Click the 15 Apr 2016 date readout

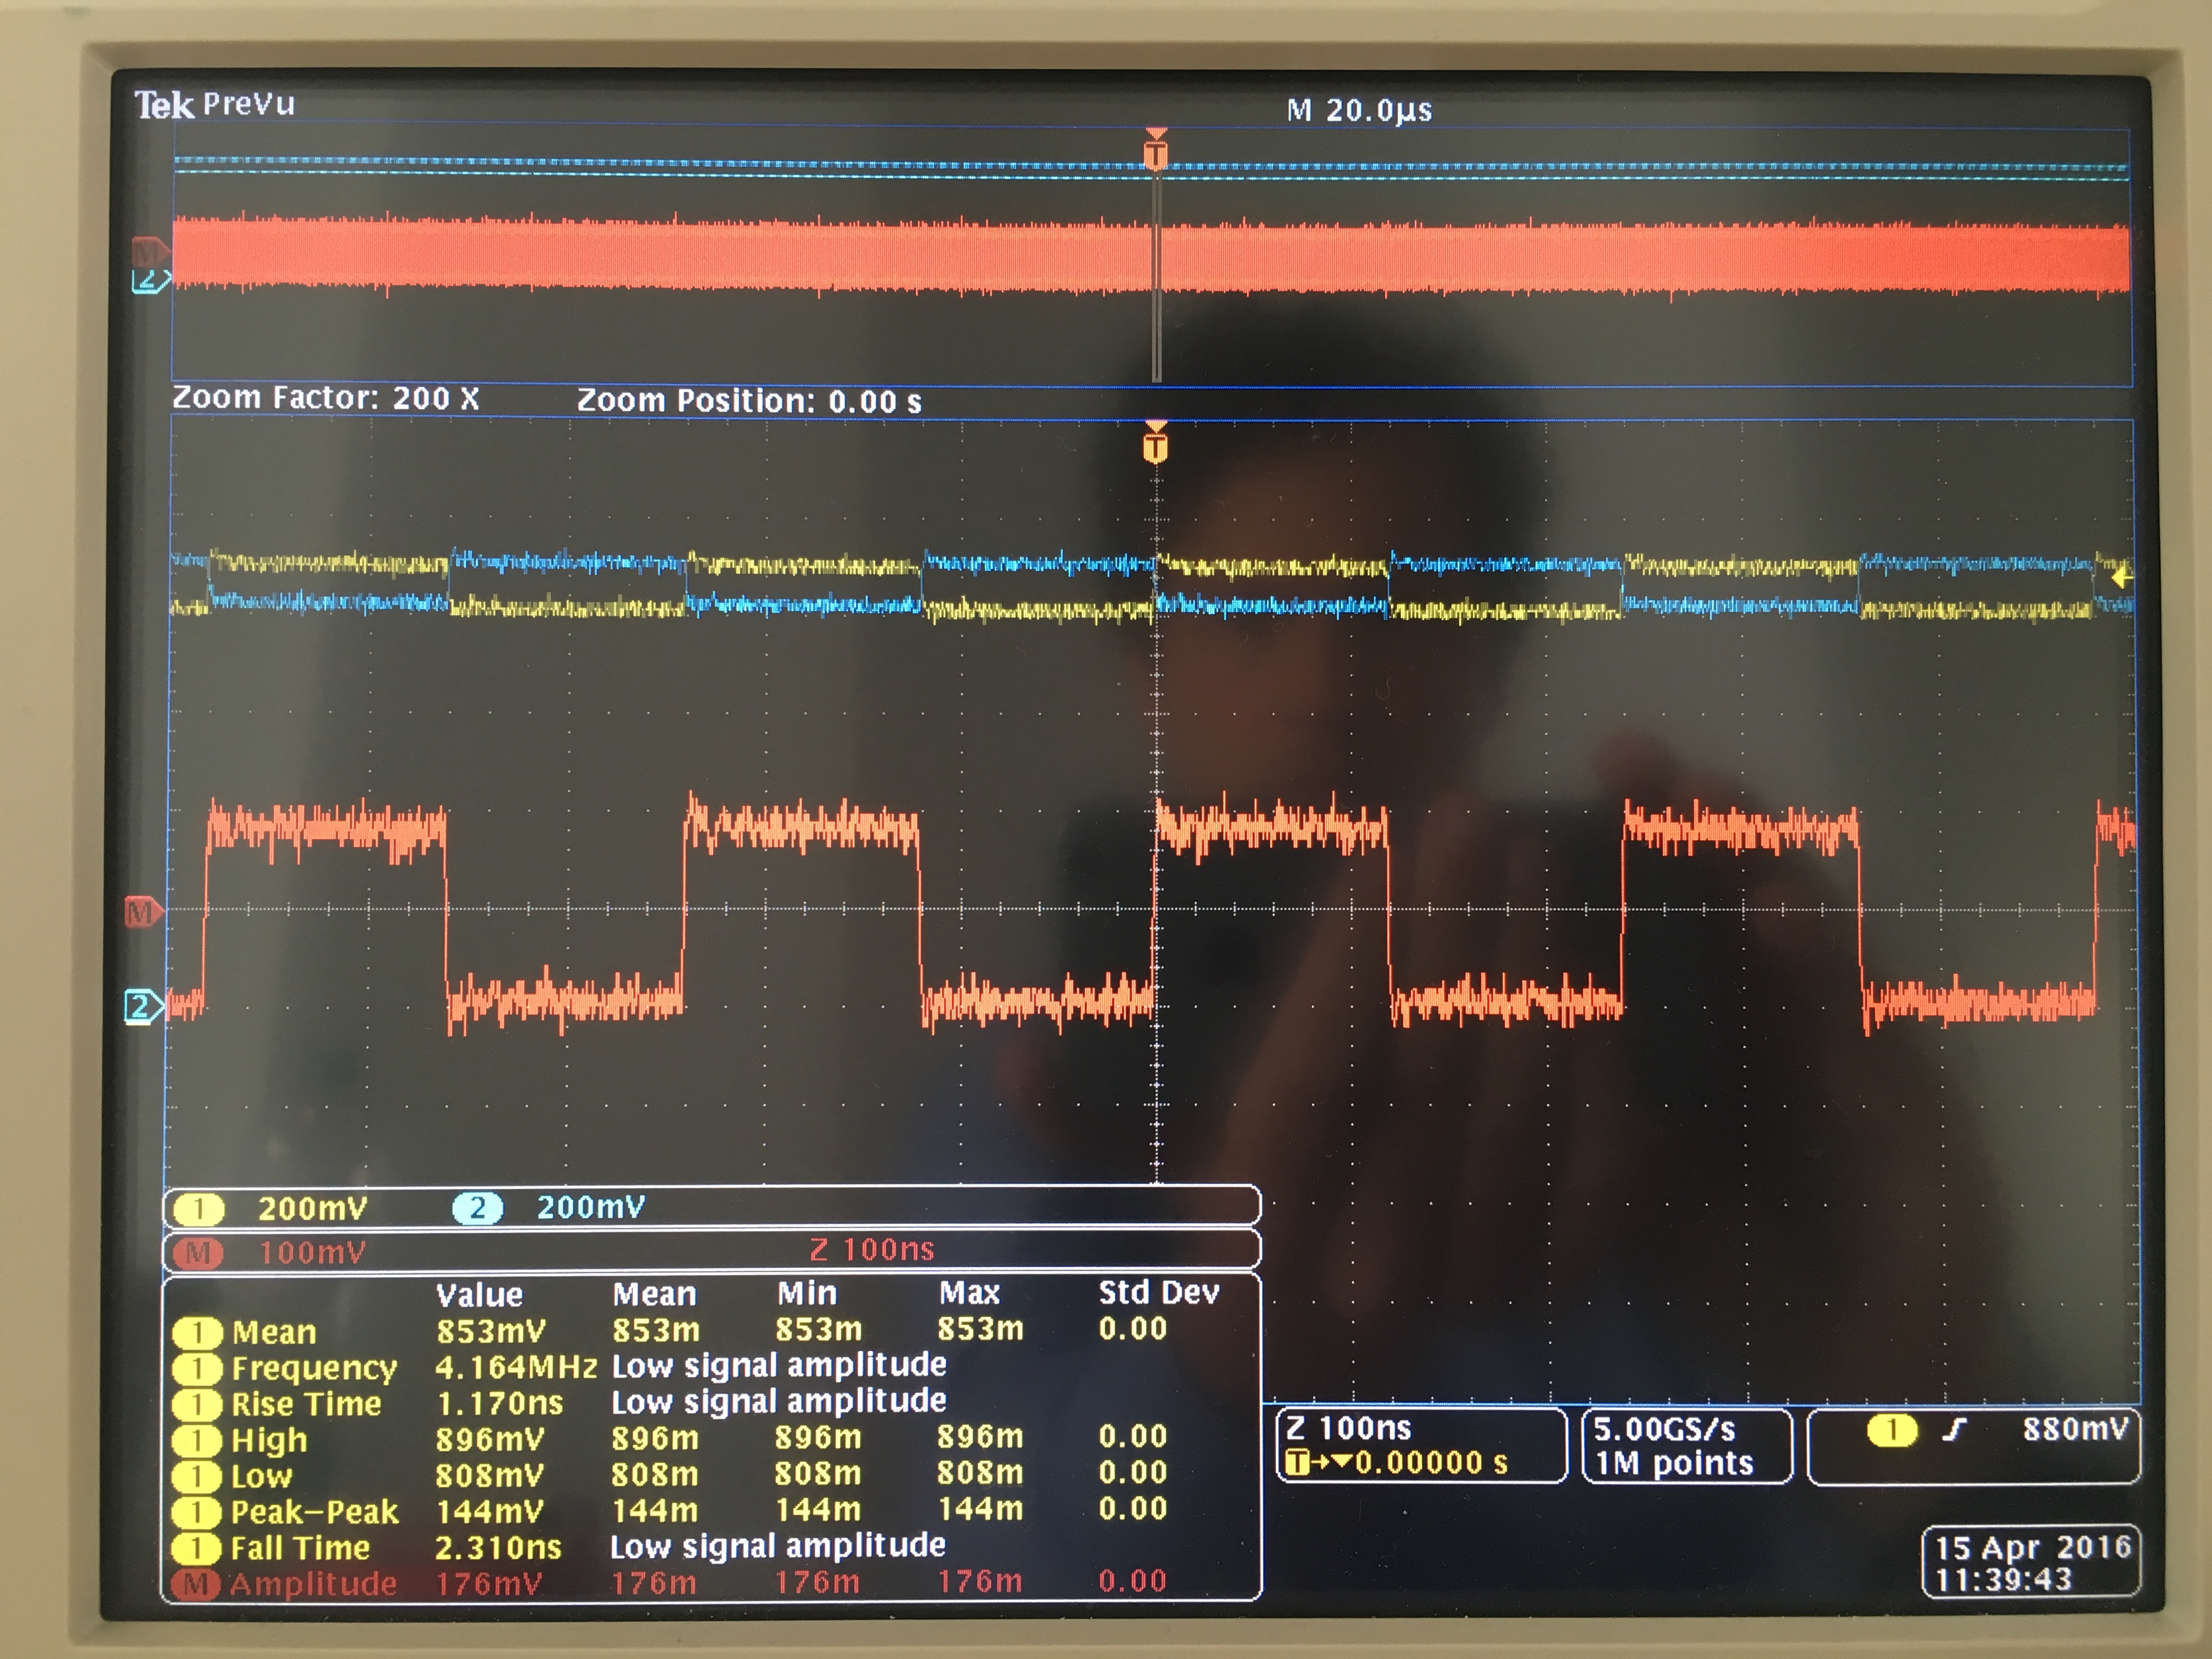(x=2033, y=1548)
